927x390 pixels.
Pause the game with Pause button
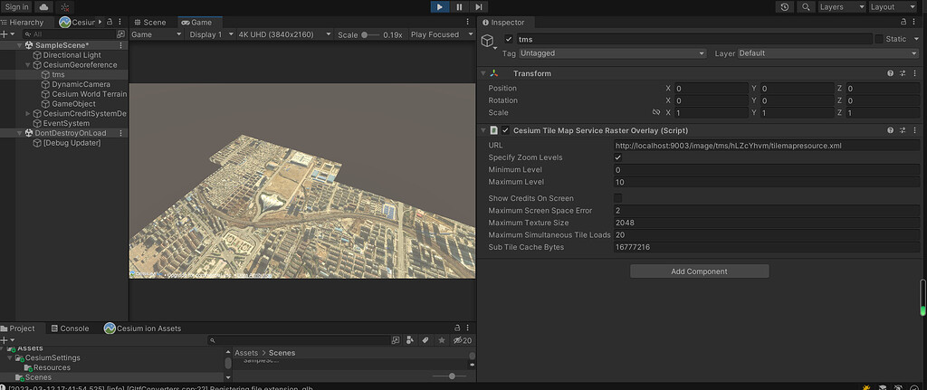459,7
